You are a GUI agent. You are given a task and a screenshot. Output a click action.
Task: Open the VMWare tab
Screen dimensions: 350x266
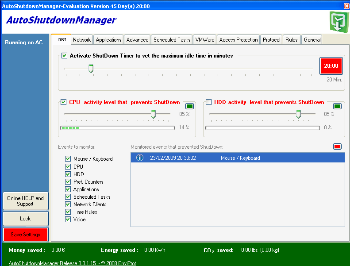point(205,40)
